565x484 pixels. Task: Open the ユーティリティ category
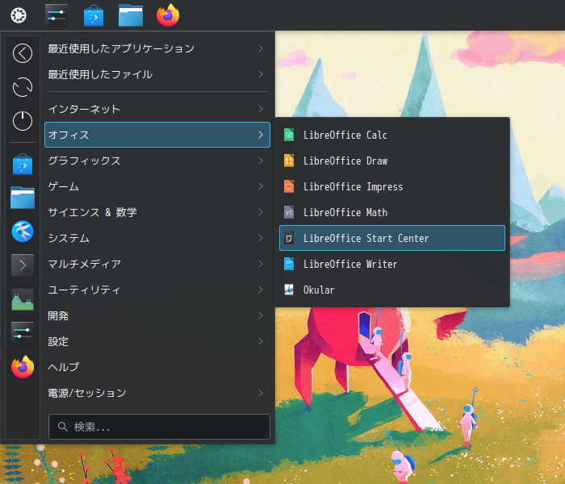click(x=157, y=290)
